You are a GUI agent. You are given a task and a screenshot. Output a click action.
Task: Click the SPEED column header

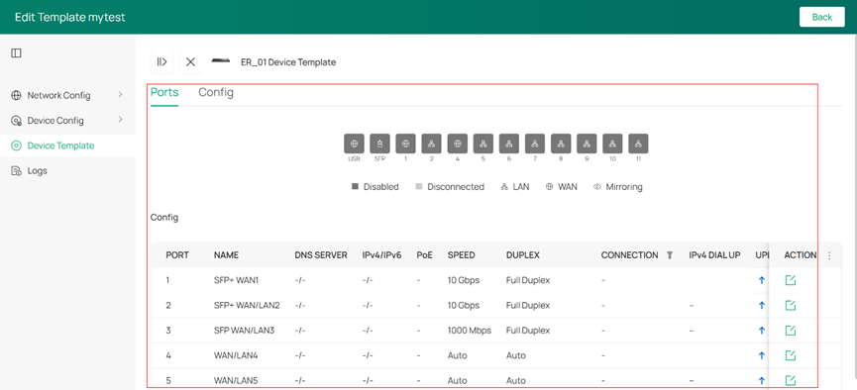click(x=462, y=255)
